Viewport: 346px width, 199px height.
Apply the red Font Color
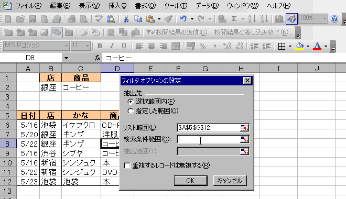click(317, 46)
